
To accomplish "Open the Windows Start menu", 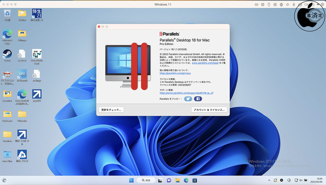I will [x=131, y=180].
